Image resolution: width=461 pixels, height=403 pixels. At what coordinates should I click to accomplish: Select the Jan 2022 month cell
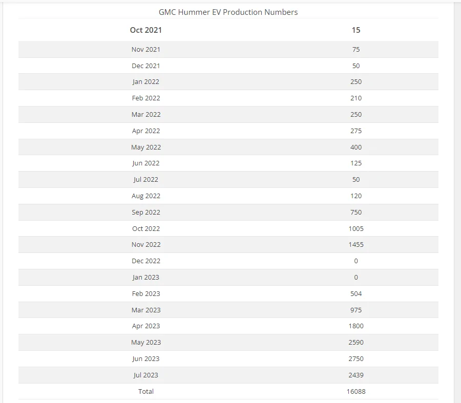tap(146, 82)
